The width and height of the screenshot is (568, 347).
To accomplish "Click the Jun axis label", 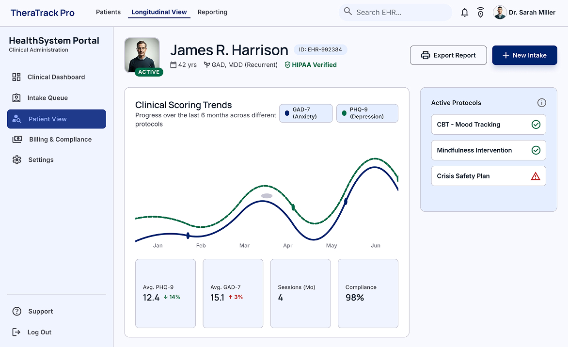I will [375, 246].
